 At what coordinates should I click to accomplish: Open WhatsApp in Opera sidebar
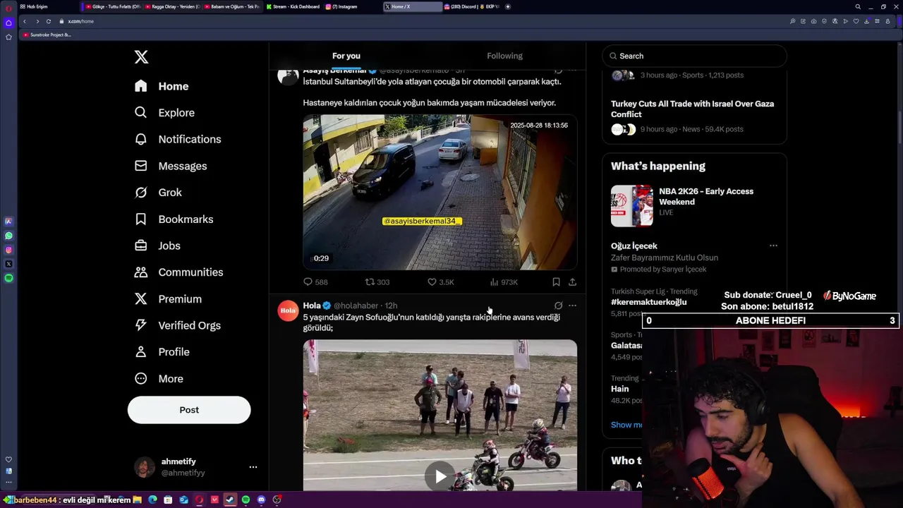(8, 236)
